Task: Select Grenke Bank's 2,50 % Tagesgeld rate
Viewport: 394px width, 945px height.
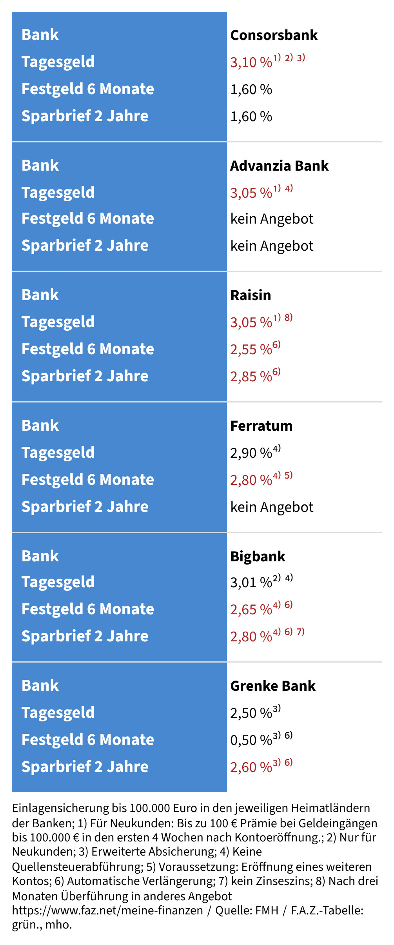Action: click(x=251, y=713)
